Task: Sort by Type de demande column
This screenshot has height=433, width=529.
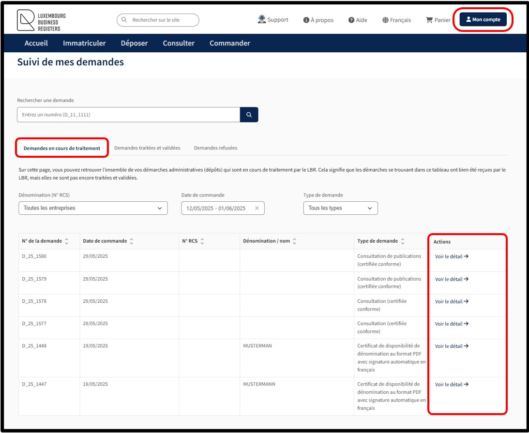Action: pyautogui.click(x=403, y=241)
